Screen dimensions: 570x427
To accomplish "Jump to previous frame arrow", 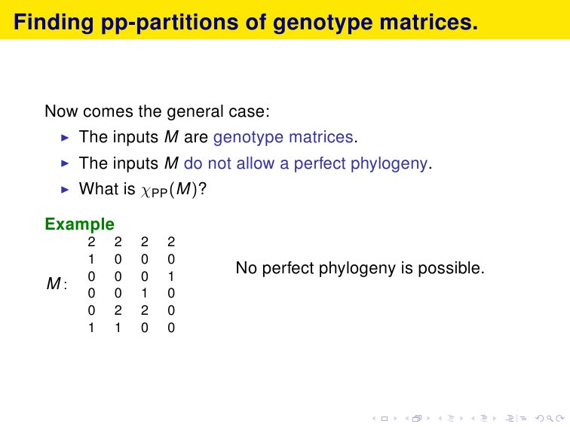I will [407, 419].
